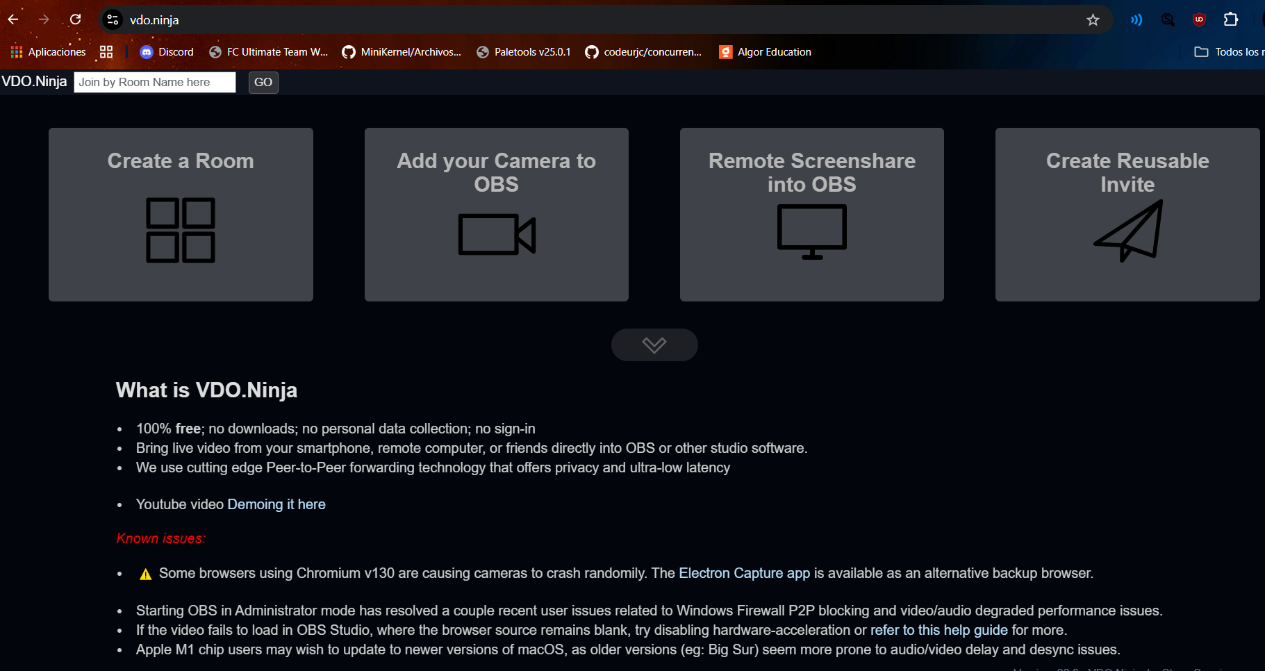Image resolution: width=1265 pixels, height=671 pixels.
Task: Click the browser back arrow
Action: pos(13,19)
